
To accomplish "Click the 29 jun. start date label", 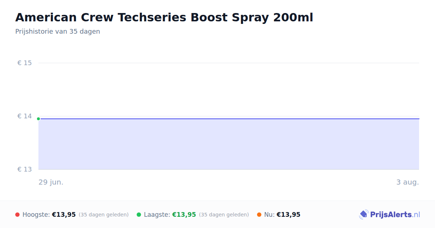I will [51, 182].
